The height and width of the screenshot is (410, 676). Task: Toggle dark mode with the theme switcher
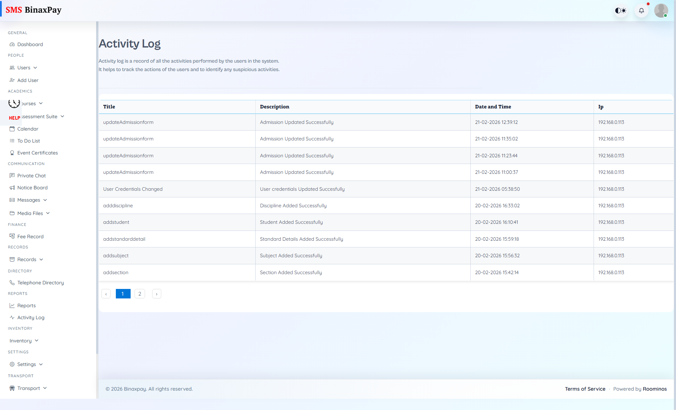click(621, 11)
